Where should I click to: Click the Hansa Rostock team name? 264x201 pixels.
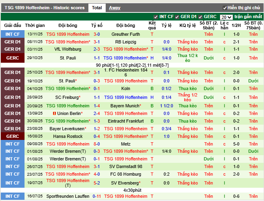click(x=68, y=136)
